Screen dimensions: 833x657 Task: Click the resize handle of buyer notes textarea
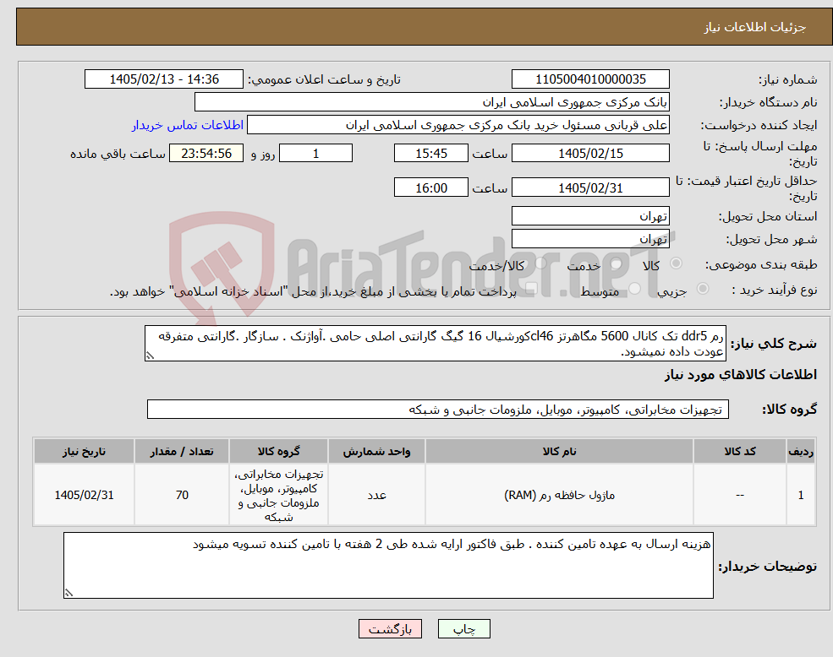click(x=69, y=594)
